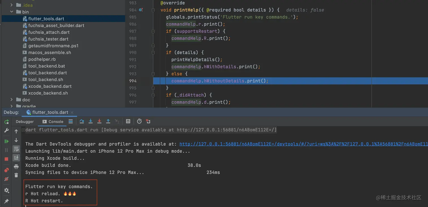Clear console with trash icon
This screenshot has height=207, width=428.
[x=16, y=175]
